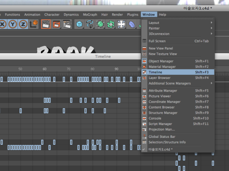Screen dimensions: 229x171
Task: Click Content Browser globe icon
Action: point(144,107)
